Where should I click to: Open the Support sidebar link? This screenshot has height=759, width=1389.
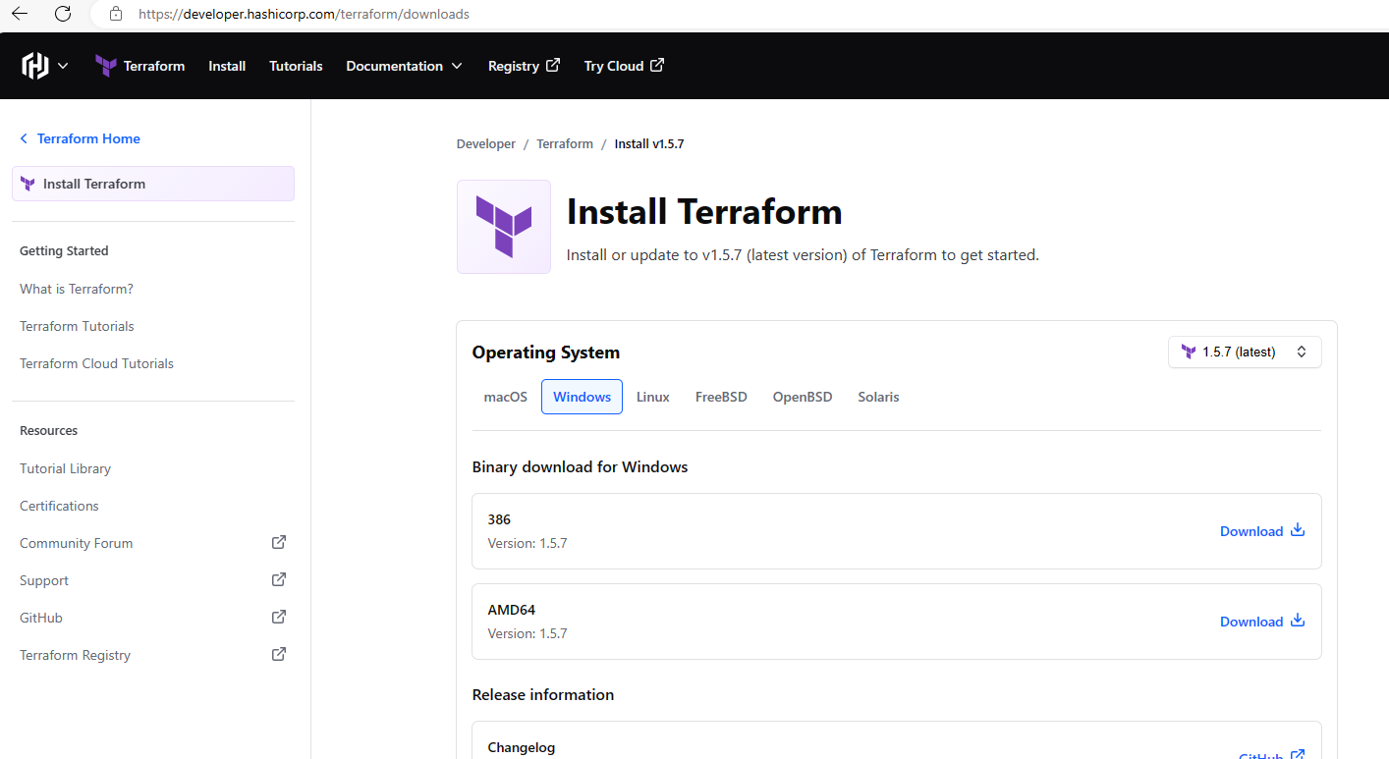44,580
